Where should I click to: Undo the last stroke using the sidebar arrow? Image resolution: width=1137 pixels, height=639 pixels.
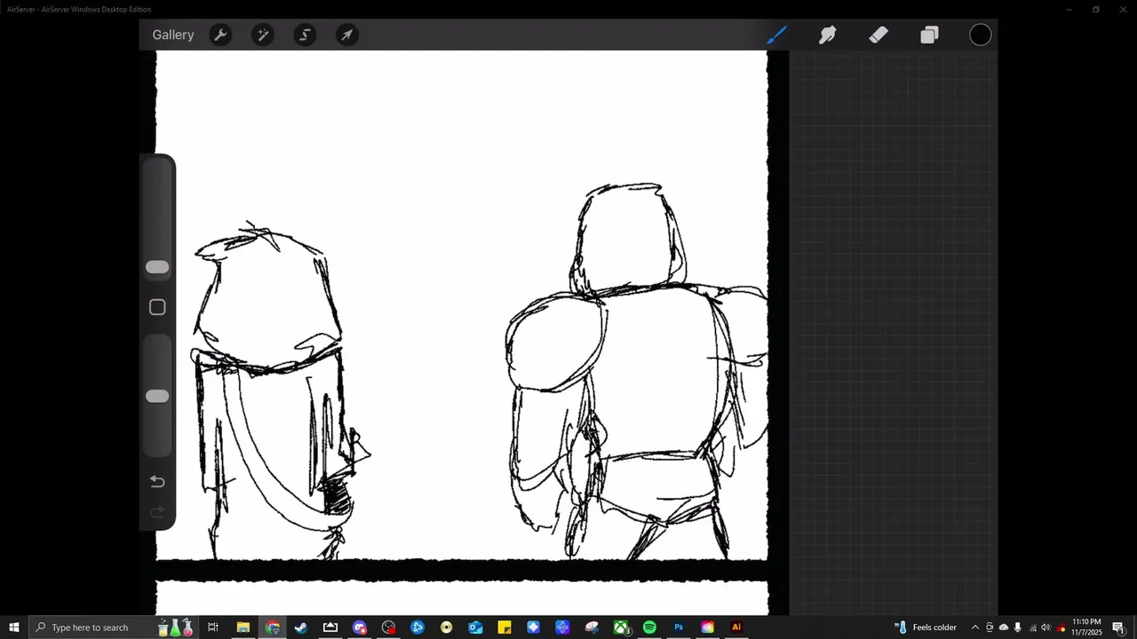[157, 482]
